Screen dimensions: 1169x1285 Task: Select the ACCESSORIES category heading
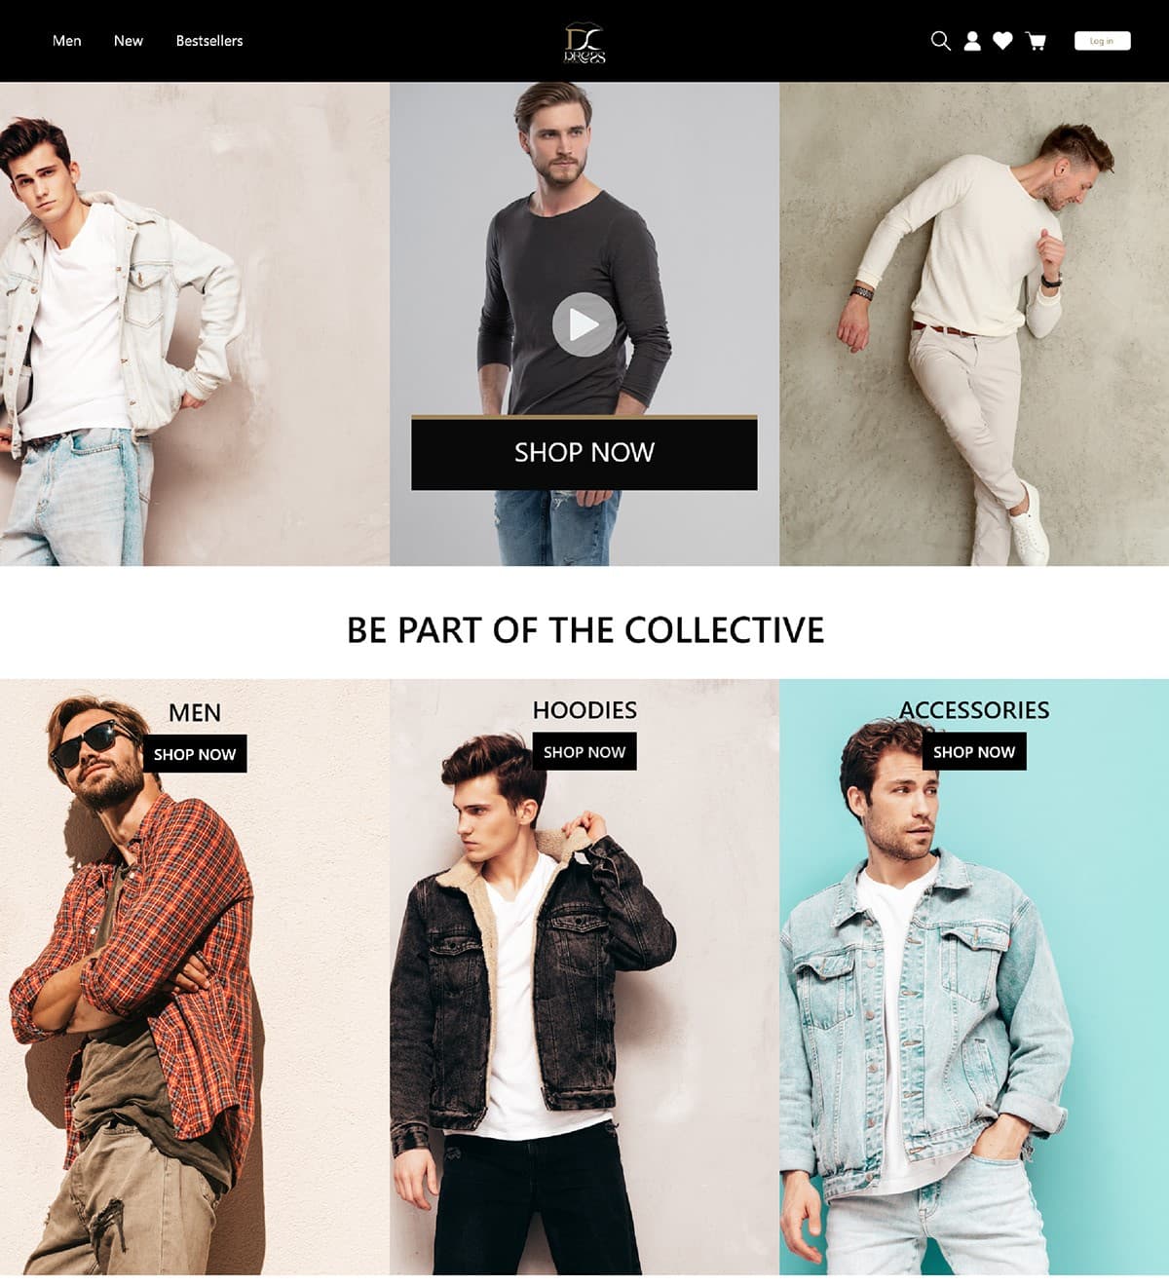[974, 710]
